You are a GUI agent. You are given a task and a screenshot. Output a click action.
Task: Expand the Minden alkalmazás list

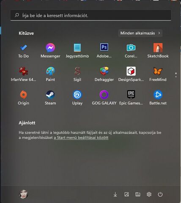coord(140,33)
